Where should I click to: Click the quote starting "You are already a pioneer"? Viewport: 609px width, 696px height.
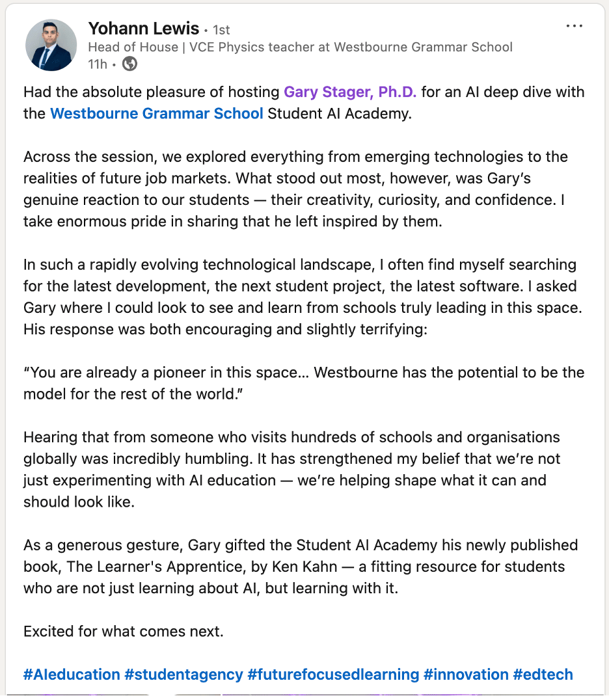click(x=304, y=383)
